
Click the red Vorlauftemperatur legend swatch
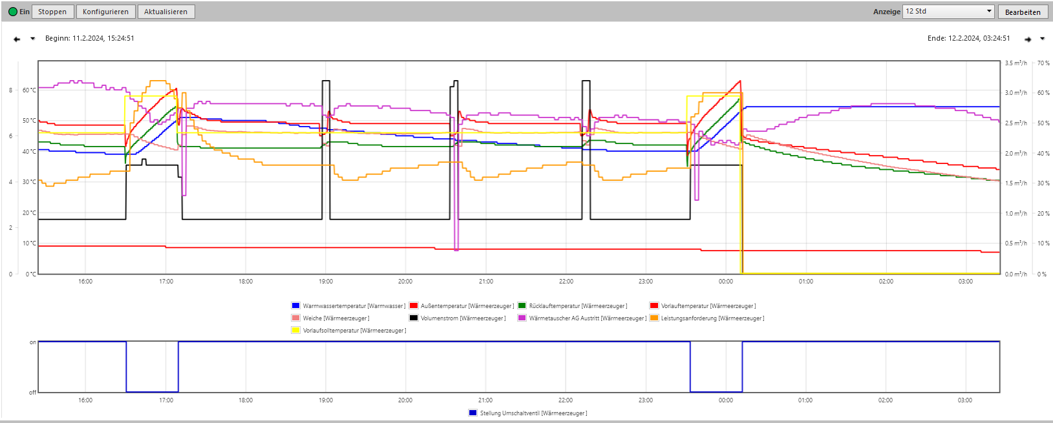click(654, 305)
